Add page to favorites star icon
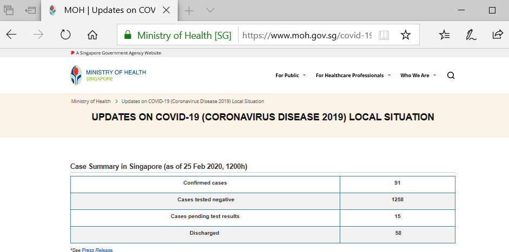Image resolution: width=509 pixels, height=252 pixels. pos(405,35)
